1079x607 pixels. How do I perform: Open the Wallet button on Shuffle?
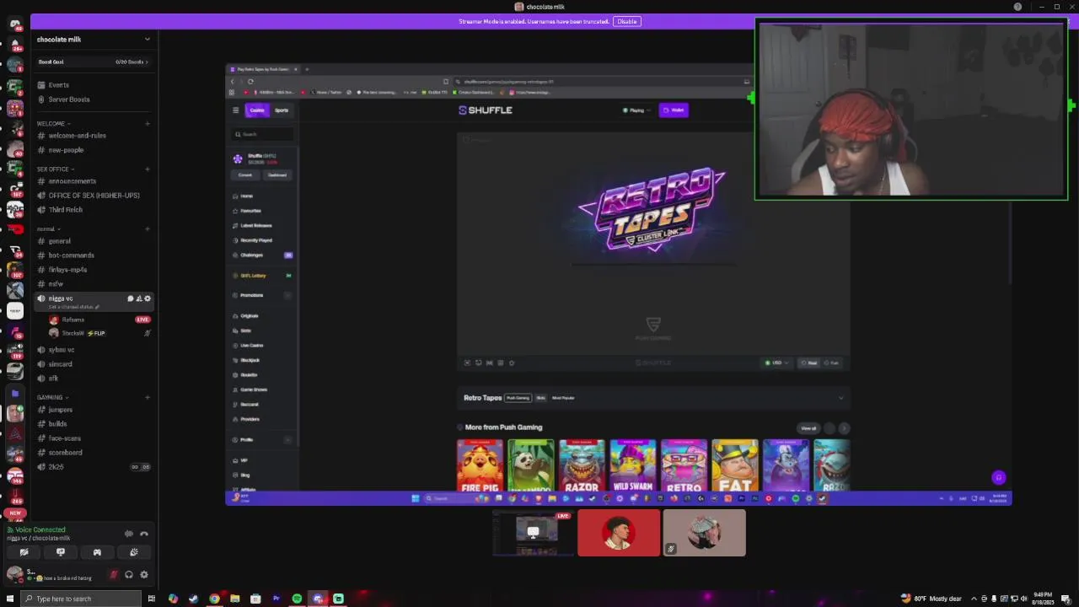tap(674, 110)
